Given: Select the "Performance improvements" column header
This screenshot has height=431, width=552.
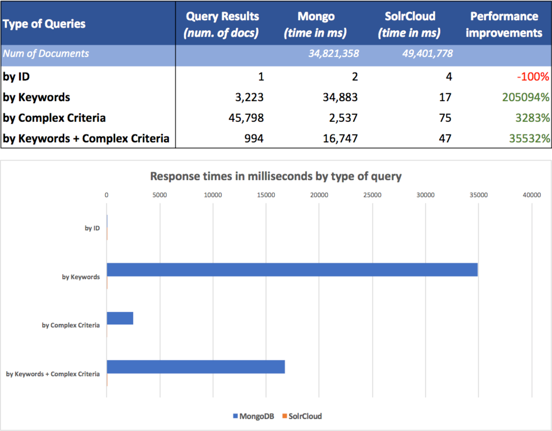Looking at the screenshot, I should (504, 24).
